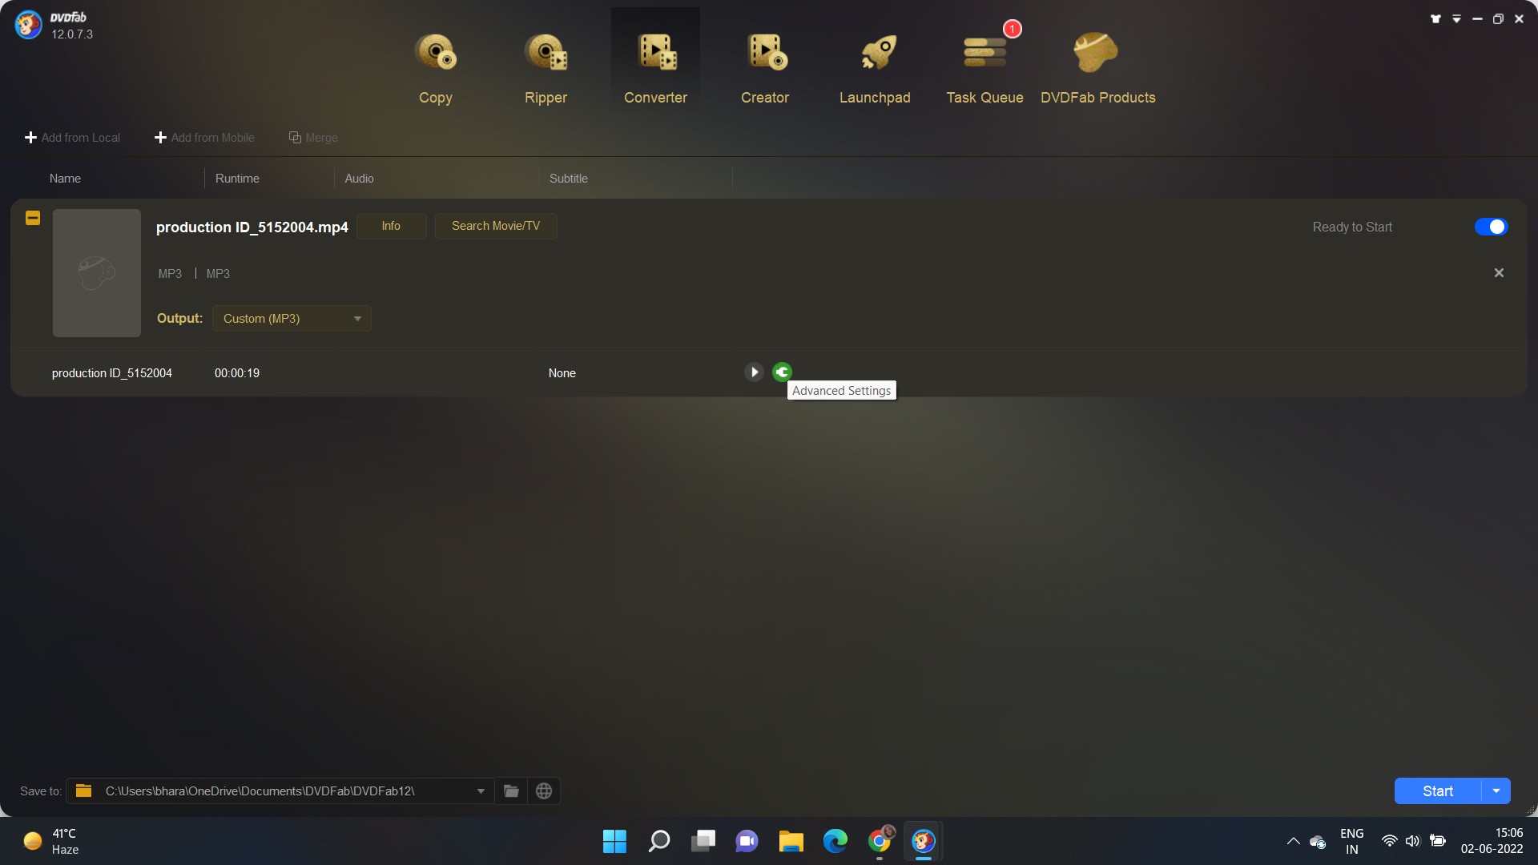Open the Custom (MP3) output dropdown
Image resolution: width=1538 pixels, height=865 pixels.
tap(291, 318)
